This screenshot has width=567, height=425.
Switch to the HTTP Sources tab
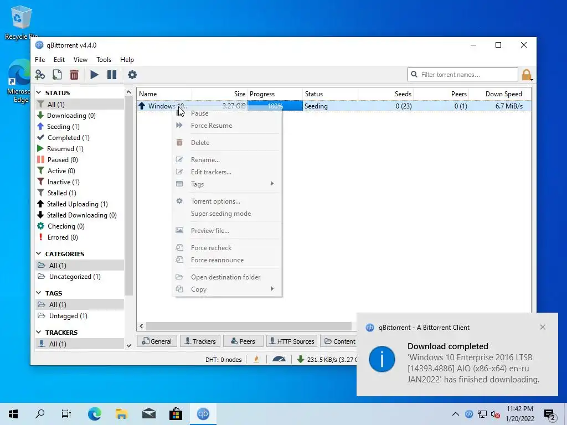292,341
